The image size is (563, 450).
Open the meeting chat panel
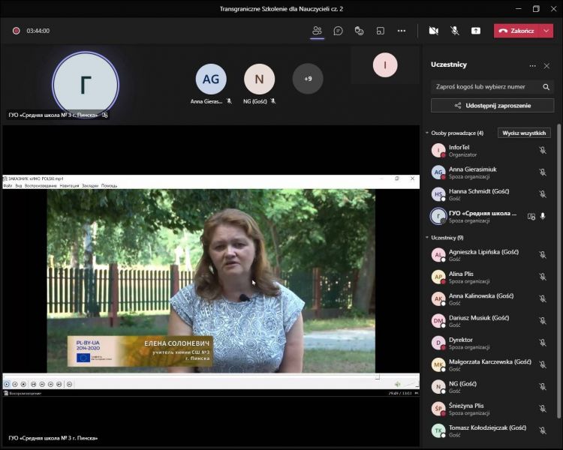tap(338, 31)
